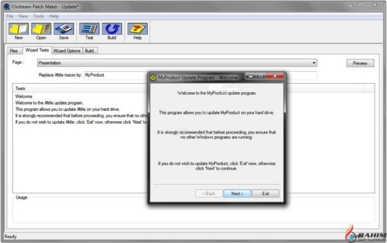
Task: Start the Build toolbar icon
Action: tap(112, 32)
